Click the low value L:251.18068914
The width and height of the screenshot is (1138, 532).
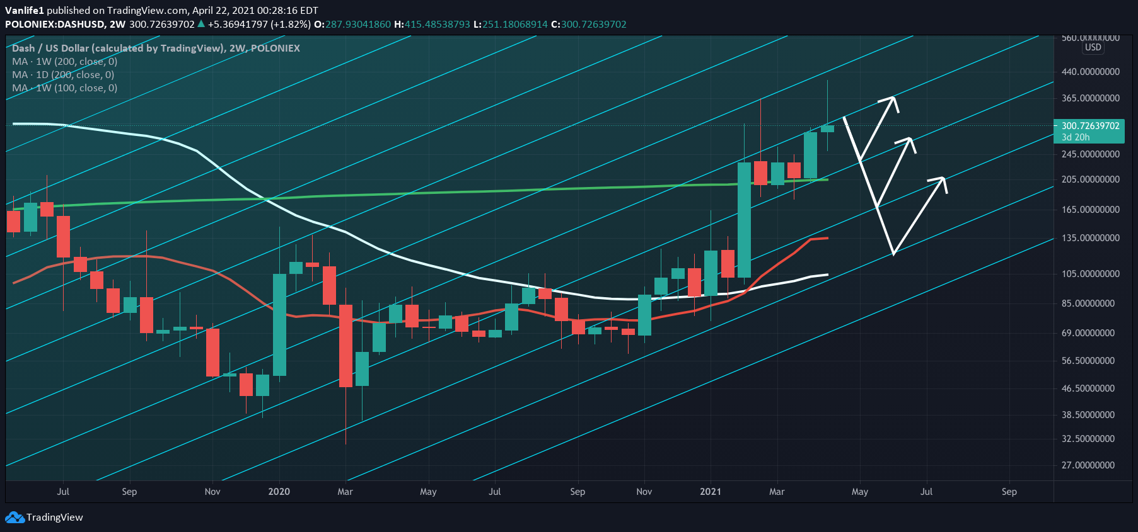(511, 25)
